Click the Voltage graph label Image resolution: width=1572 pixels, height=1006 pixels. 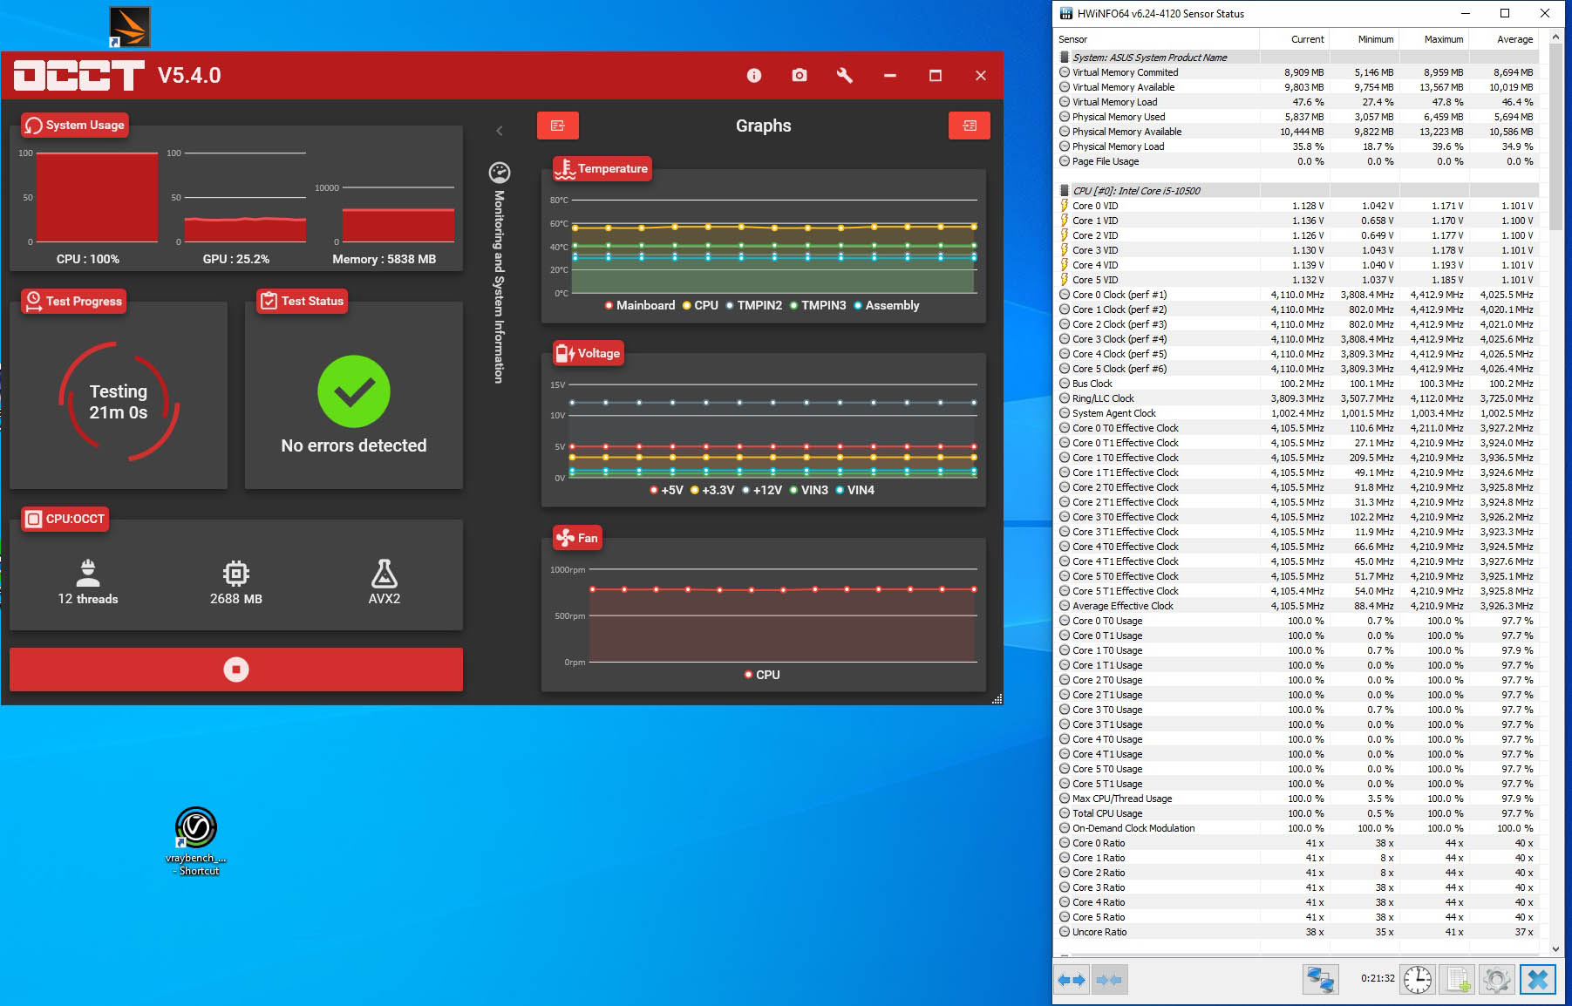coord(589,353)
